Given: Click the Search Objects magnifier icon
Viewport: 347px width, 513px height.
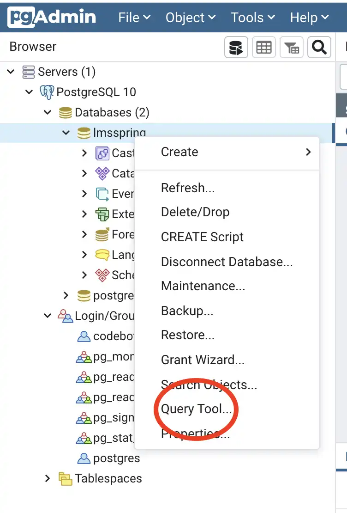Looking at the screenshot, I should [319, 47].
